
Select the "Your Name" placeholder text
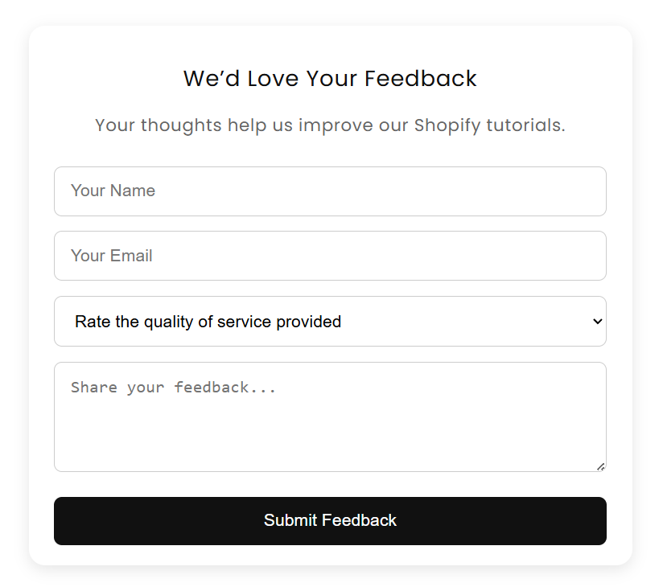click(x=113, y=191)
